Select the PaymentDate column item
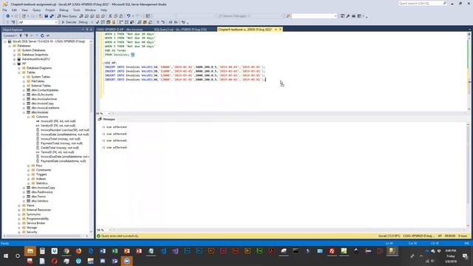This screenshot has height=266, width=473. point(63,161)
